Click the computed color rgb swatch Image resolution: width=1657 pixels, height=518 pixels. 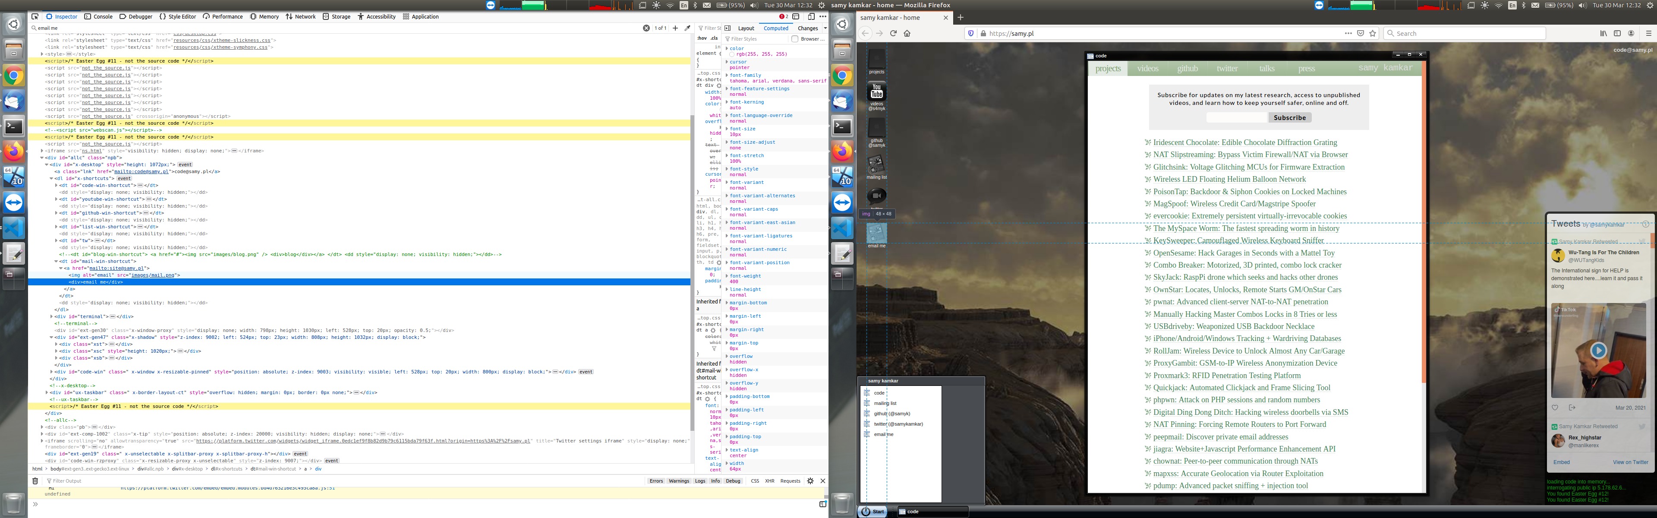point(732,55)
